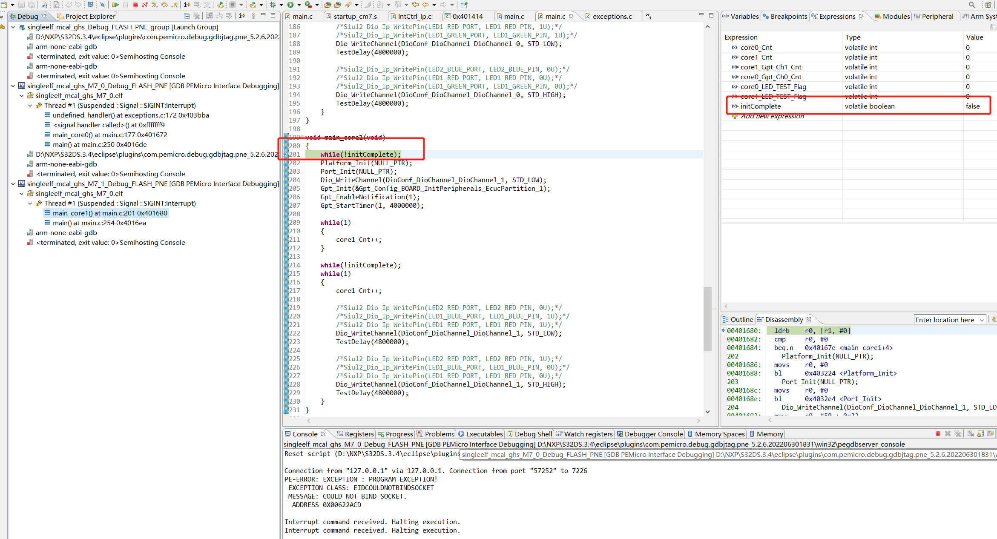Click Skip All Breakpoints icon
This screenshot has width=997, height=539.
point(102,5)
